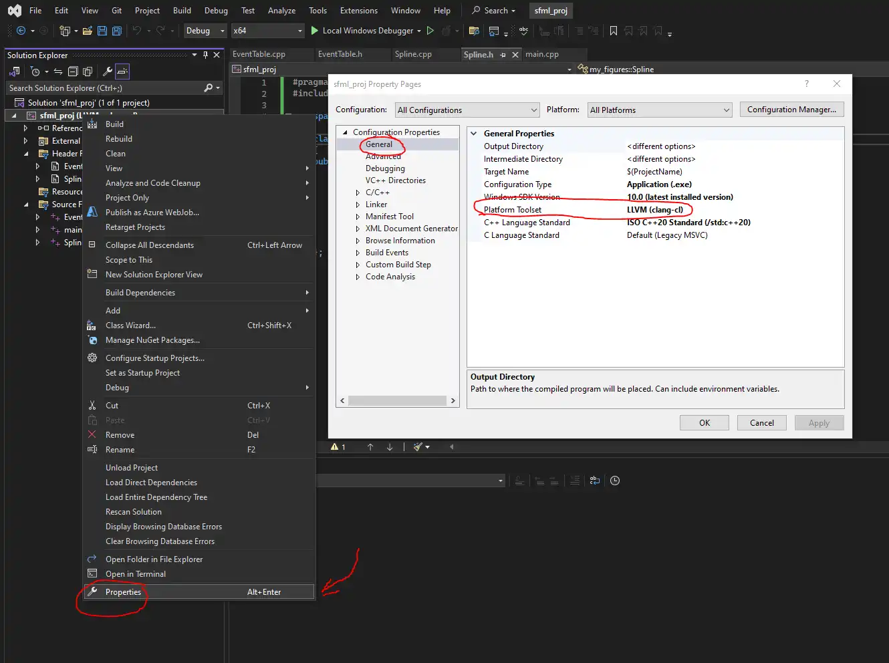889x663 pixels.
Task: Toggle bookmark icon in main toolbar
Action: (613, 31)
